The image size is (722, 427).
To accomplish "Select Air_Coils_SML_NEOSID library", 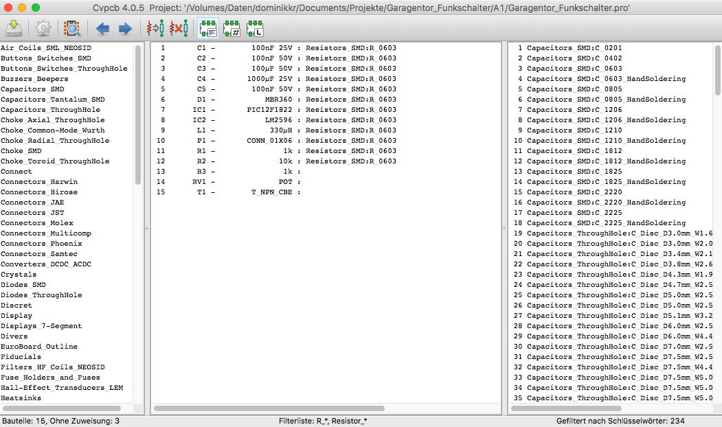I will [x=46, y=48].
